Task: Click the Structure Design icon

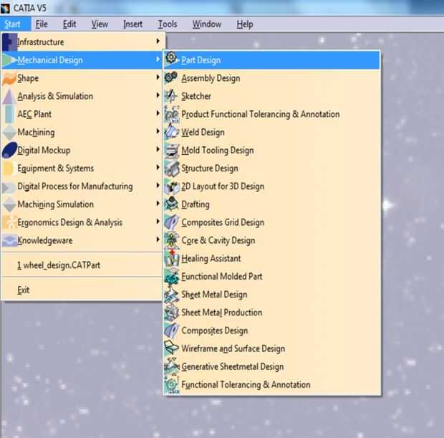Action: (x=171, y=168)
